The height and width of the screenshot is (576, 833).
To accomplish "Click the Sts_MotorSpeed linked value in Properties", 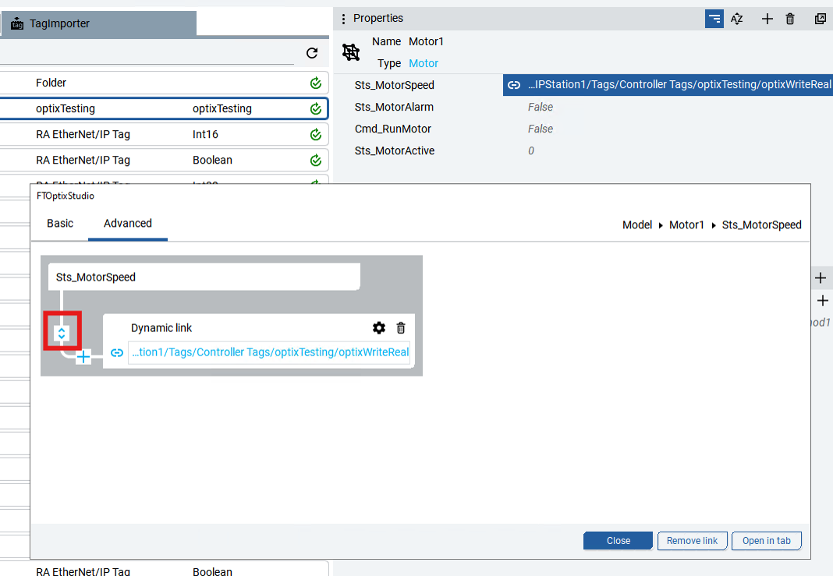I will [x=668, y=85].
